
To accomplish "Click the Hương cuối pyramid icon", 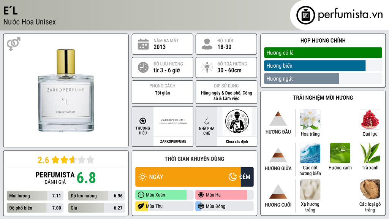I will coord(278,192).
